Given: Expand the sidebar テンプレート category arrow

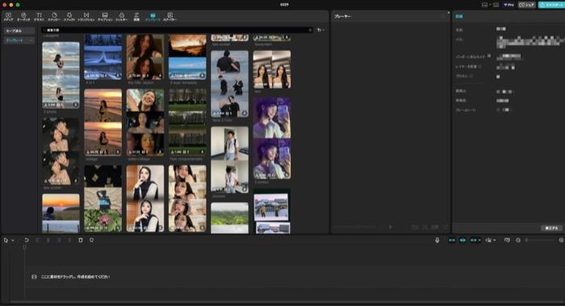Looking at the screenshot, I should [31, 40].
